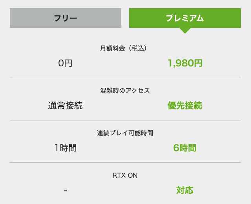Switch to the フリー plan tab
This screenshot has width=251, height=204.
click(x=66, y=18)
